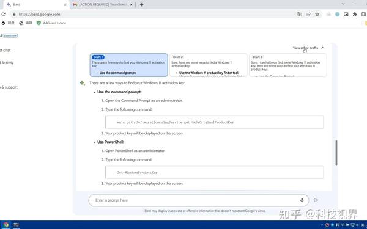Open the new tab plus button
This screenshot has width=367, height=229.
coord(142,4)
